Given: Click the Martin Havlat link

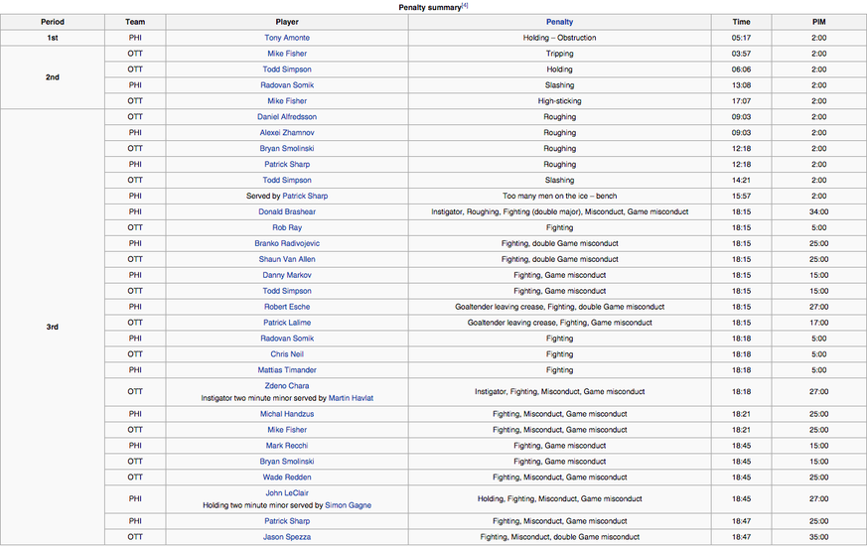Looking at the screenshot, I should pyautogui.click(x=351, y=398).
